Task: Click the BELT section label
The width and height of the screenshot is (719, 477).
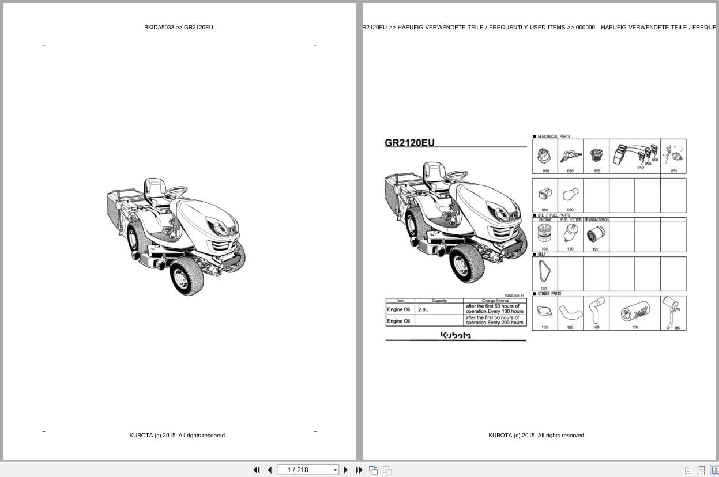Action: click(541, 255)
